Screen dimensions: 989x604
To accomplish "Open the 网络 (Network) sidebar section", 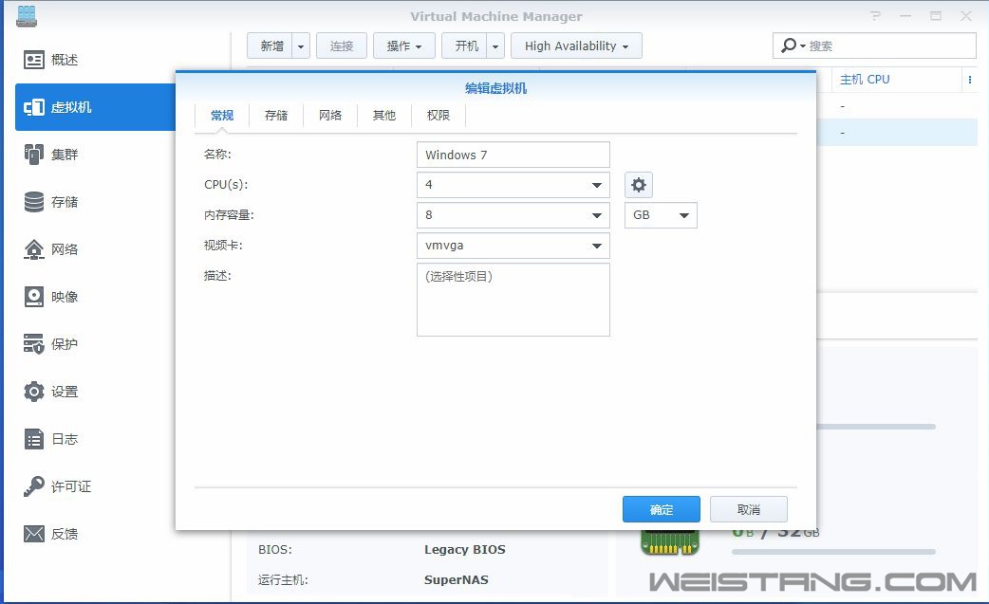I will pos(57,249).
